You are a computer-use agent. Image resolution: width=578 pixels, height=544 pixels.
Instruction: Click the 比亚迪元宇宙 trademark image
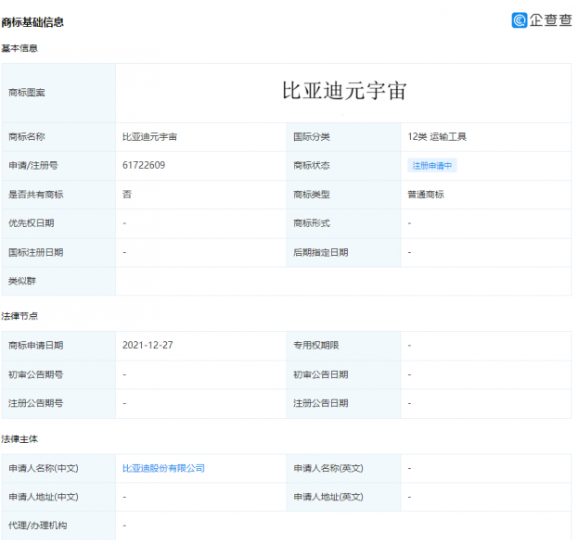344,91
